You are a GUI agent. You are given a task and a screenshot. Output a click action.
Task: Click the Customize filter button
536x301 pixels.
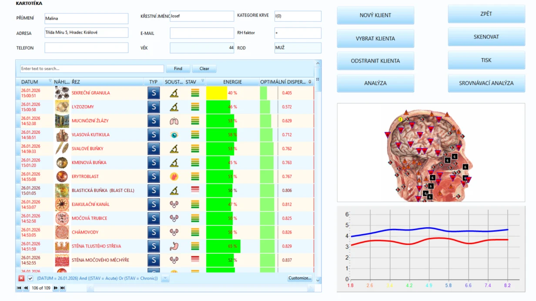click(x=300, y=278)
